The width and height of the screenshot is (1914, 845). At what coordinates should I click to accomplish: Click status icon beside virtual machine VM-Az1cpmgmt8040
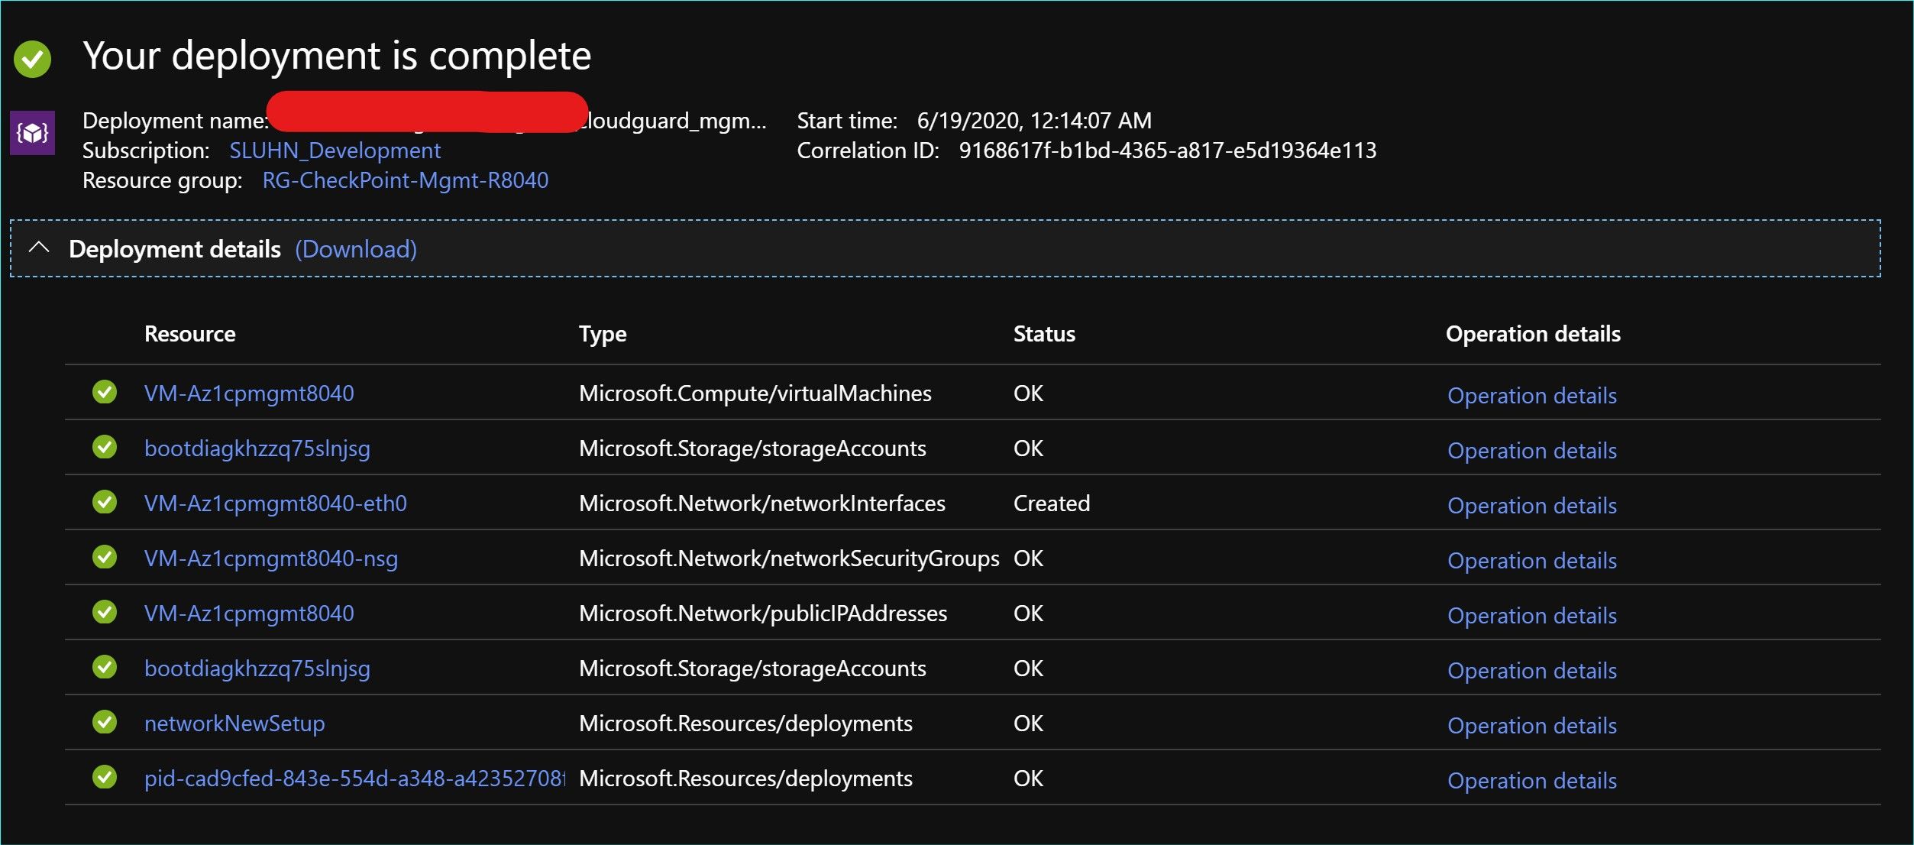(x=105, y=392)
